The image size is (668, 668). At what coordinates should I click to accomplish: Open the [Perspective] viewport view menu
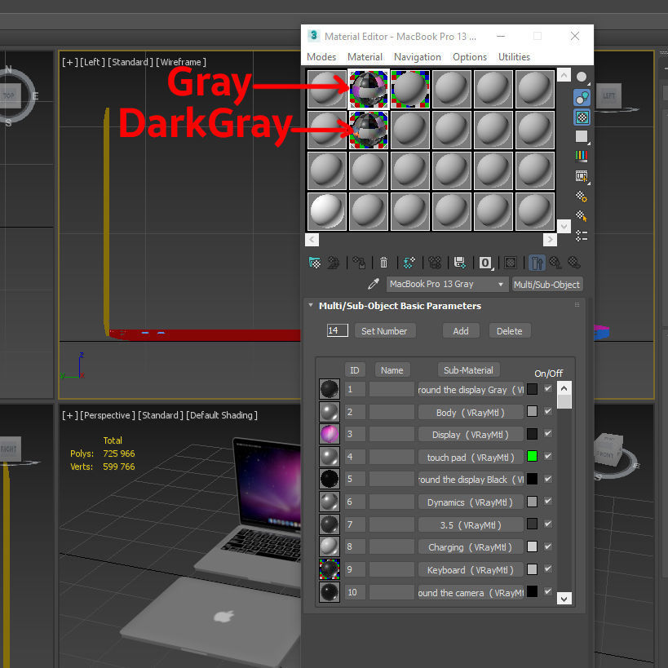(108, 415)
